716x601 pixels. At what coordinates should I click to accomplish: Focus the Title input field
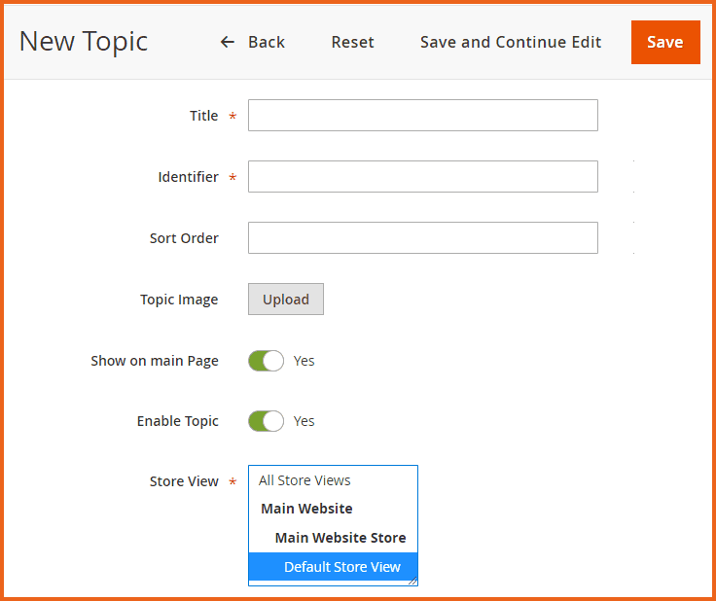pyautogui.click(x=422, y=115)
